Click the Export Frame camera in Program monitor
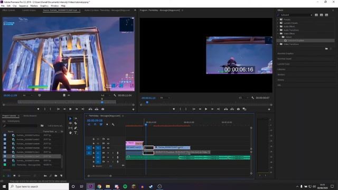 [238, 109]
